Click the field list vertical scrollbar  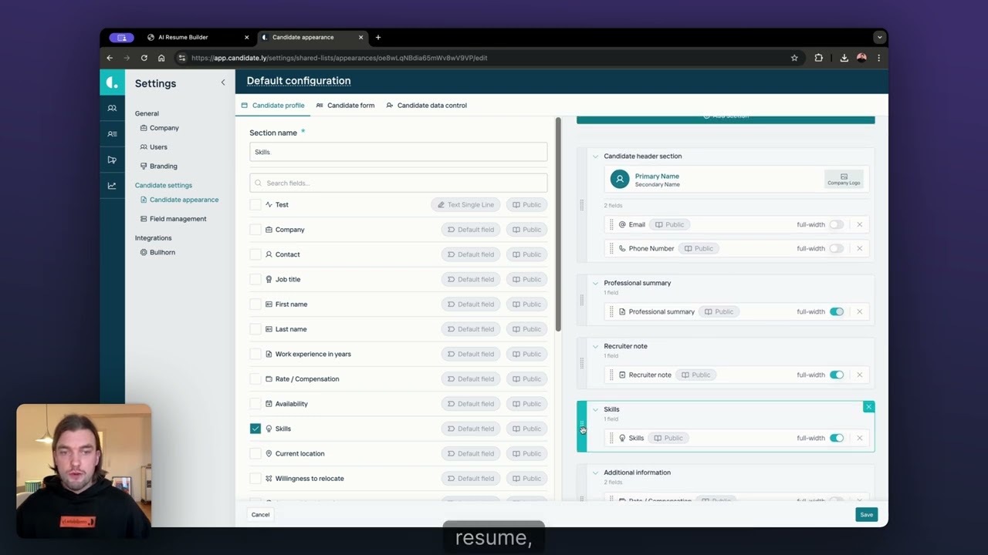(557, 225)
